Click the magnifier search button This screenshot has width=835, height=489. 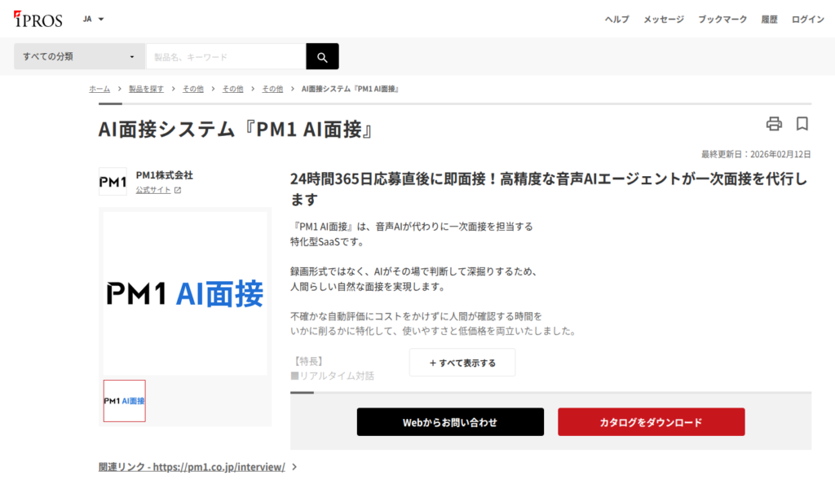(x=322, y=56)
